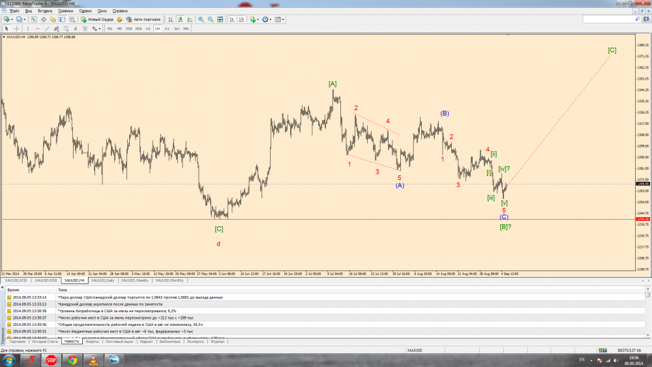The width and height of the screenshot is (652, 367).
Task: Select the Vertical Line drawing tool
Action: point(28,29)
